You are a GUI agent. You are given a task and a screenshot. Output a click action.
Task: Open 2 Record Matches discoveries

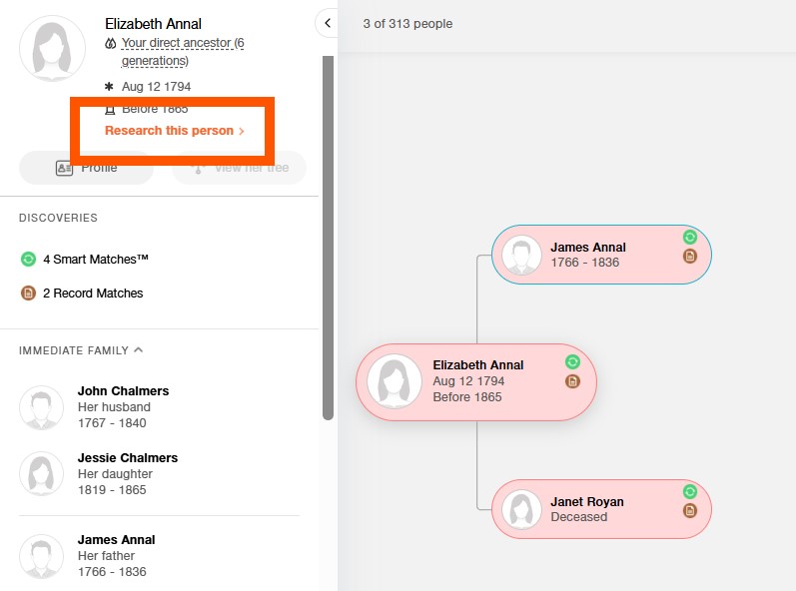pos(92,294)
